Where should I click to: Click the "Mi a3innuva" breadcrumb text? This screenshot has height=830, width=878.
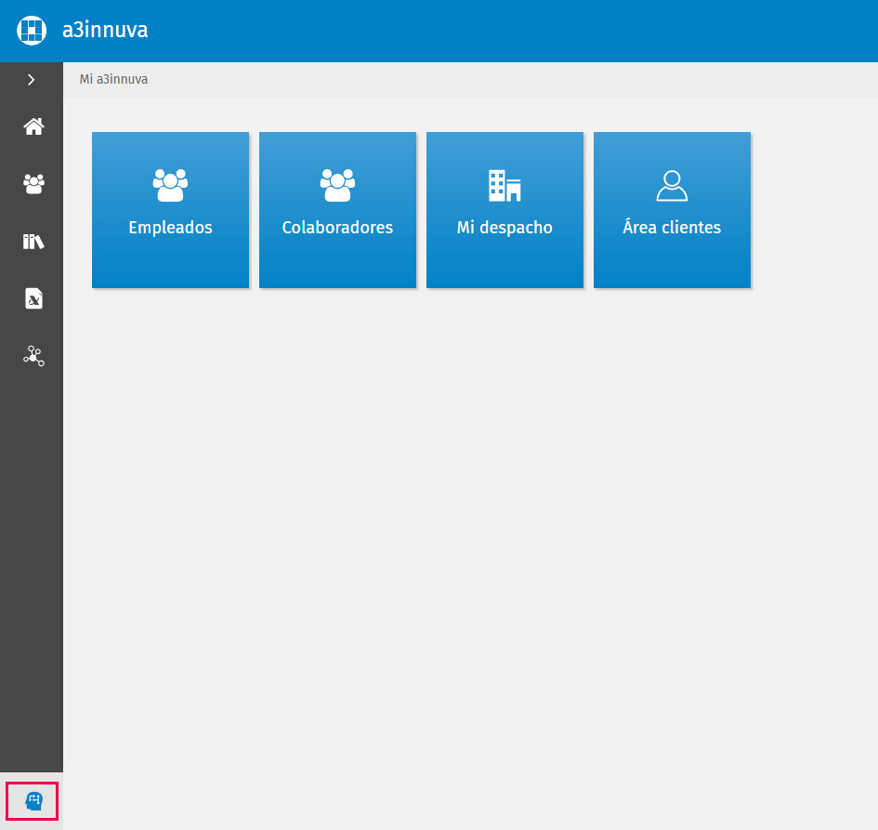(x=113, y=80)
